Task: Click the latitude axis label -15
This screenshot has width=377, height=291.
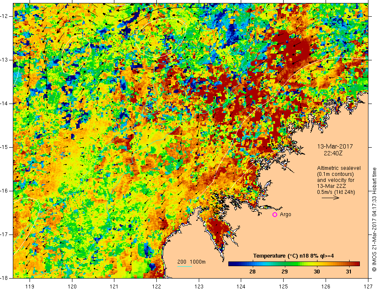Action: tap(6, 147)
